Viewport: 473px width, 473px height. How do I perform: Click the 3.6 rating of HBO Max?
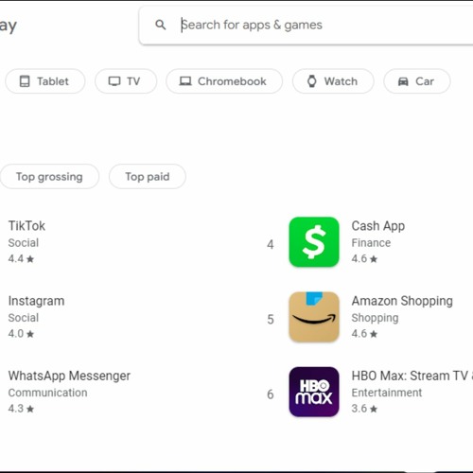364,409
